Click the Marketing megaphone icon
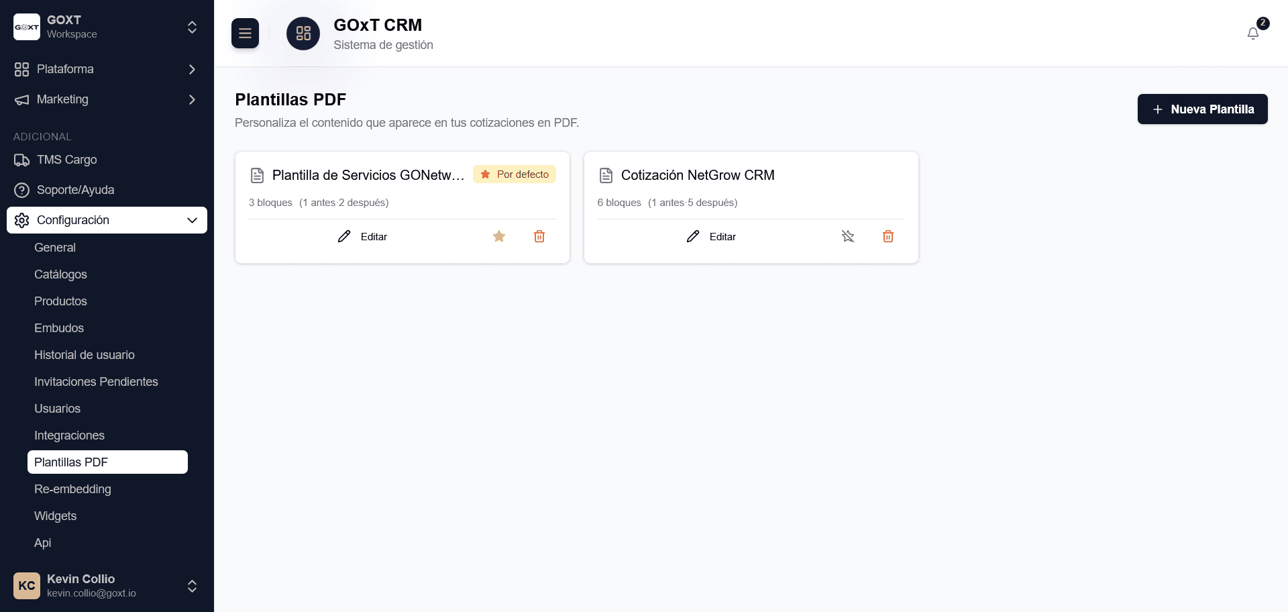 [21, 99]
